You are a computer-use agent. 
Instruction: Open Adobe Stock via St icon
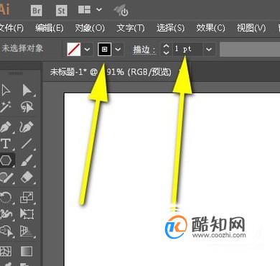(62, 11)
